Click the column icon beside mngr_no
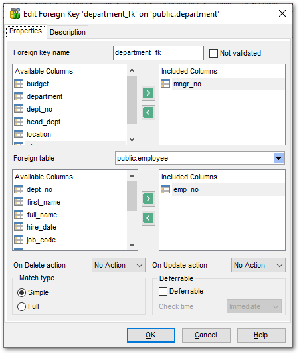The image size is (299, 354). [165, 84]
